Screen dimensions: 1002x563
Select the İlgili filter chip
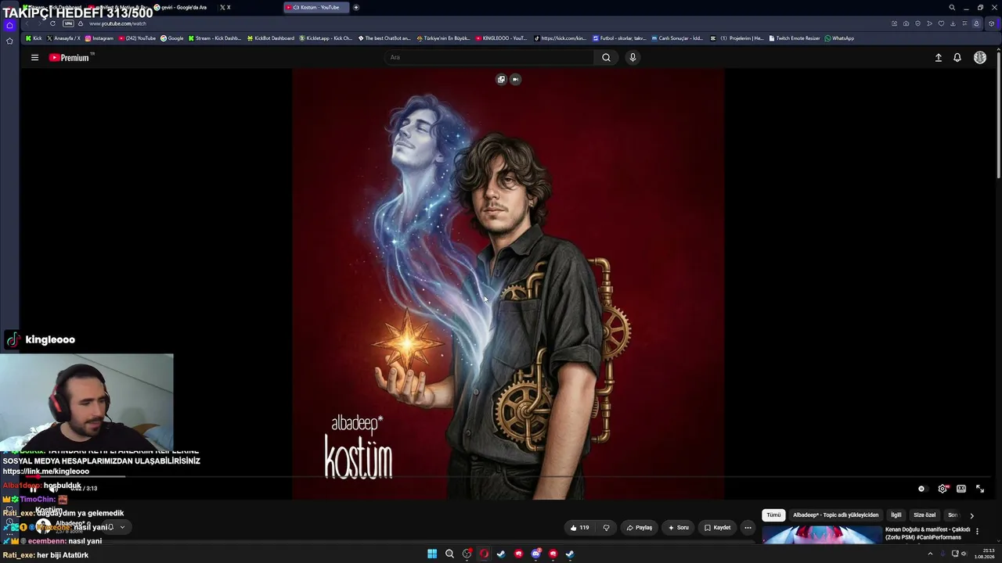pos(896,515)
